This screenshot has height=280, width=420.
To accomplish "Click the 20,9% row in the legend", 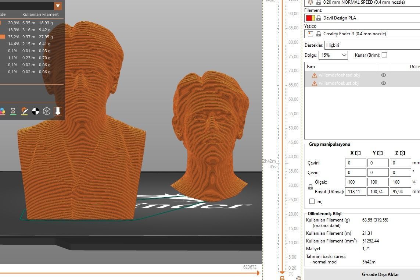I will click(x=32, y=23).
